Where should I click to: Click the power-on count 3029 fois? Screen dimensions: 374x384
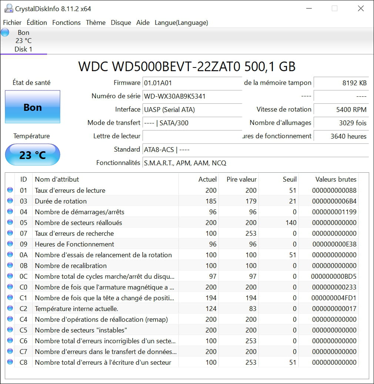[x=341, y=123]
